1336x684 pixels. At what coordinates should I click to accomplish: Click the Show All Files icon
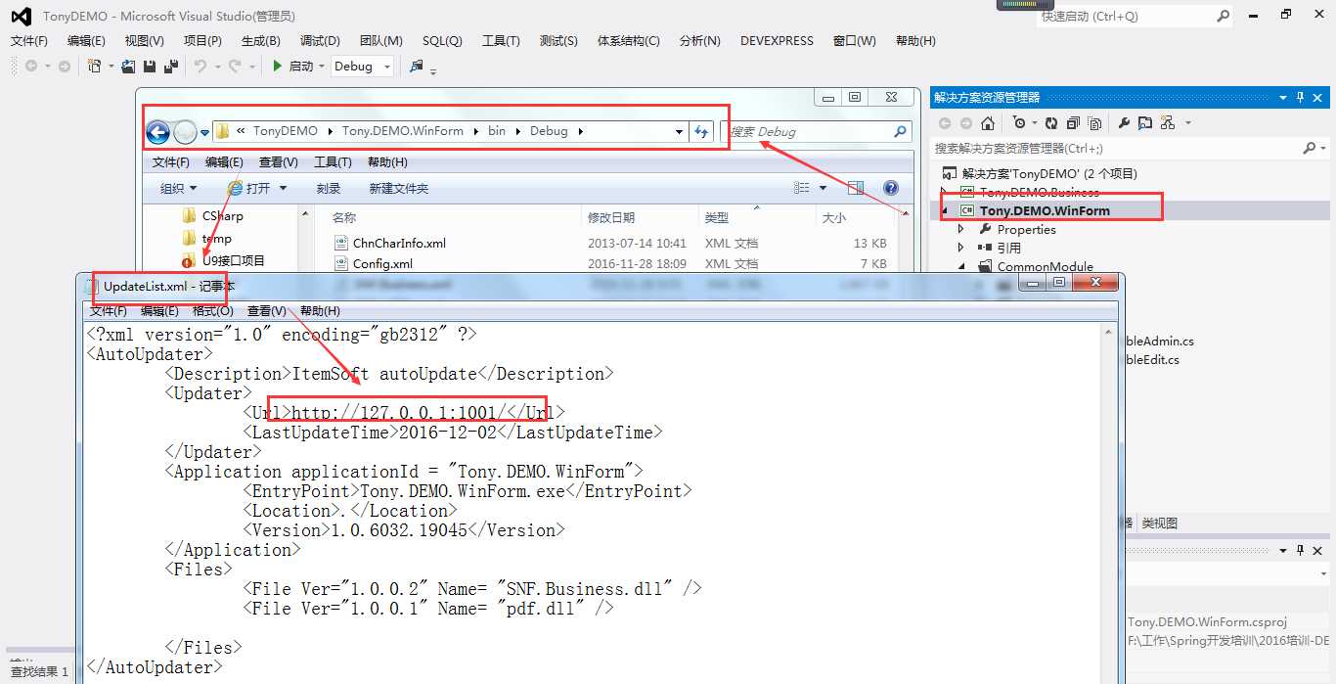tap(1094, 123)
